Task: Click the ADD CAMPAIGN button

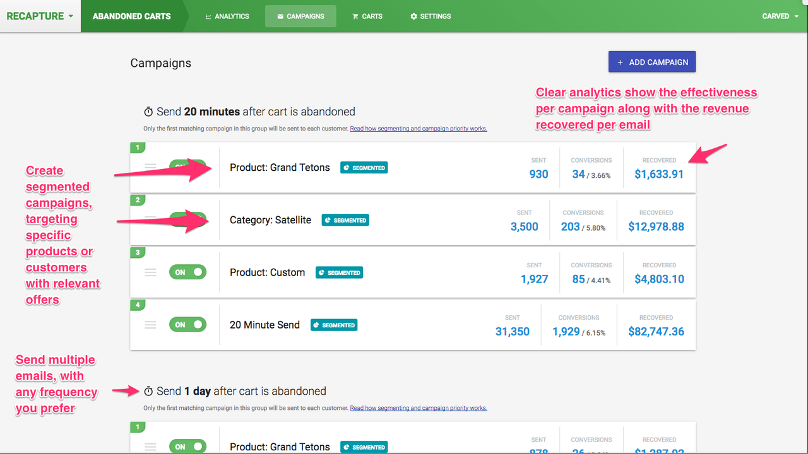Action: [x=652, y=61]
